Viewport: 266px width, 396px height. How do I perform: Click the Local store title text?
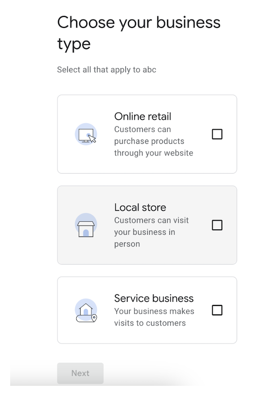[x=140, y=207]
